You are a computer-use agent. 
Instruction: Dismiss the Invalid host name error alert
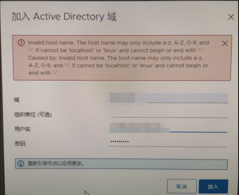tap(225, 43)
